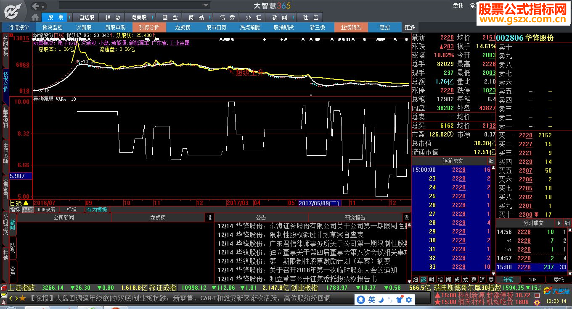572x309 pixels.
Task: Switch to TOP view under 分时成交
Action: coord(532,280)
